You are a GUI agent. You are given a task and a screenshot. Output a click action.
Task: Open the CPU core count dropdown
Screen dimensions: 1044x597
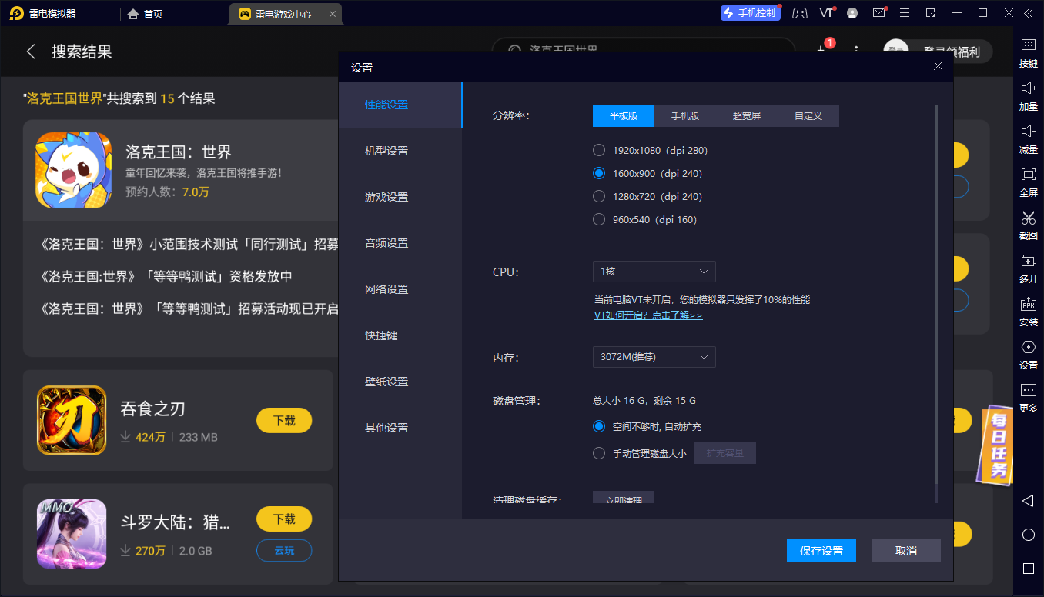tap(654, 272)
